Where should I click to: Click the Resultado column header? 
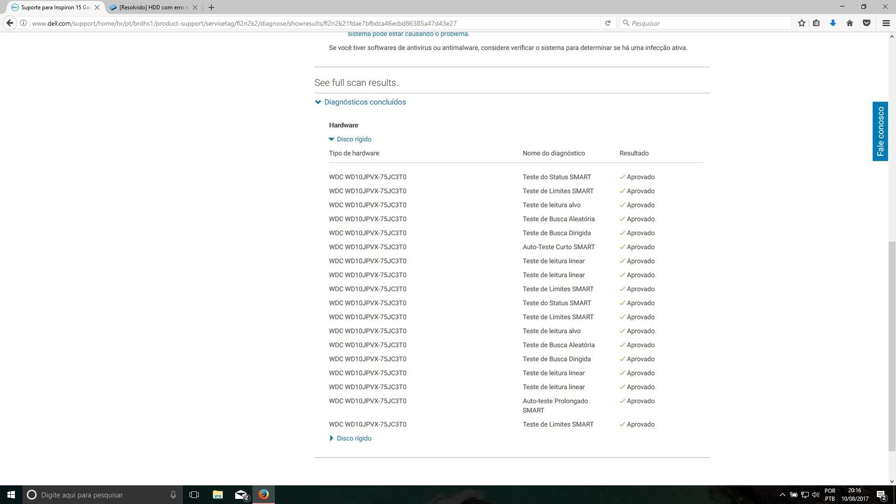pyautogui.click(x=634, y=153)
